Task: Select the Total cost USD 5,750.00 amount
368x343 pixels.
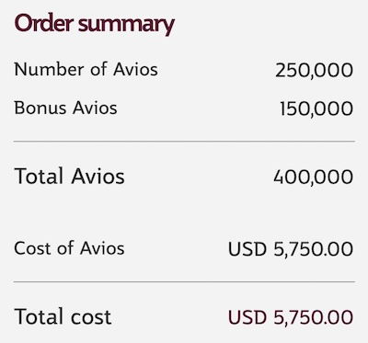Action: tap(291, 317)
